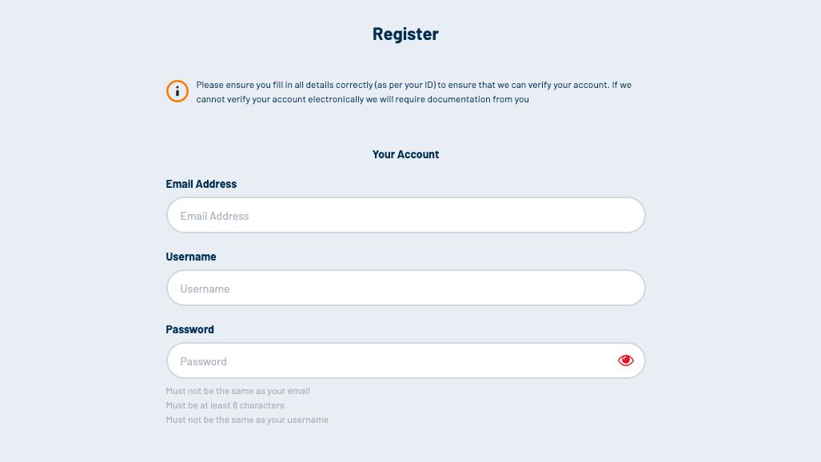The image size is (821, 462).
Task: Click the Email Address placeholder text
Action: (214, 215)
